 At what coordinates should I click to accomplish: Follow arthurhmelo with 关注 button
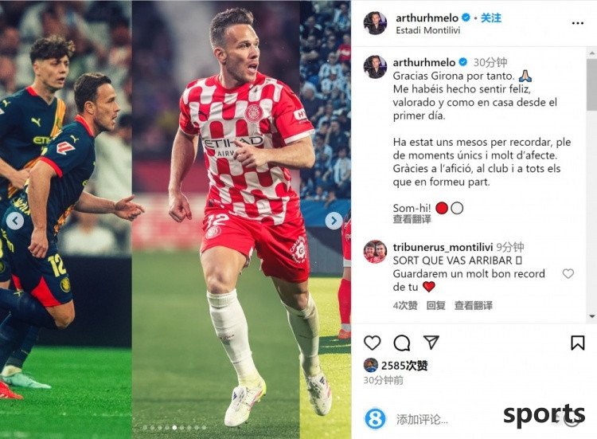491,18
